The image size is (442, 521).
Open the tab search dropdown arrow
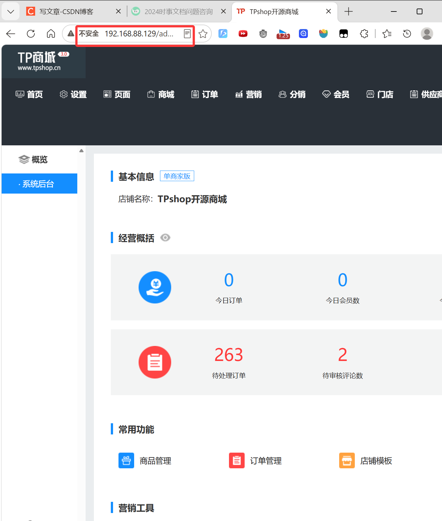(x=11, y=12)
